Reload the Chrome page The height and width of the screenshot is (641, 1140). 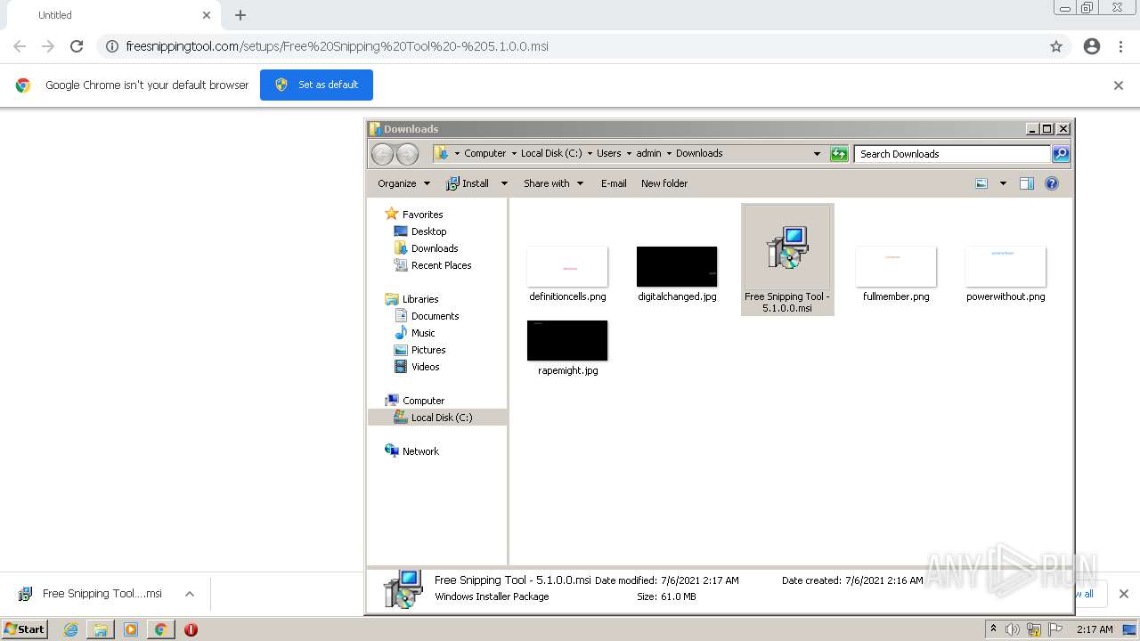pos(77,46)
